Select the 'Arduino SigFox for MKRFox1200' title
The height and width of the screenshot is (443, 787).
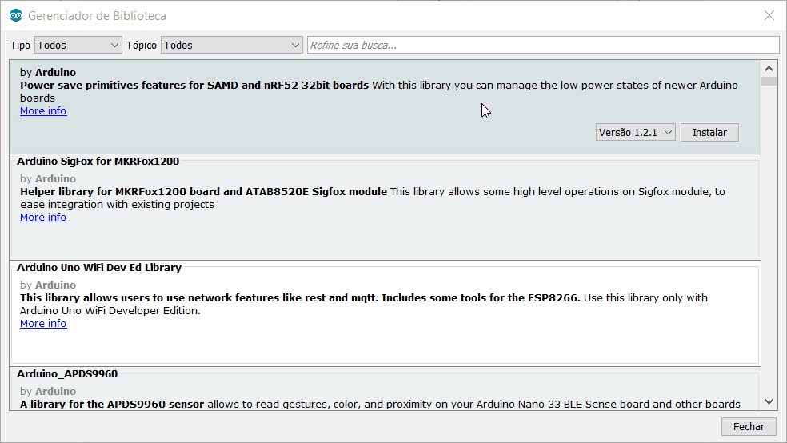(98, 161)
